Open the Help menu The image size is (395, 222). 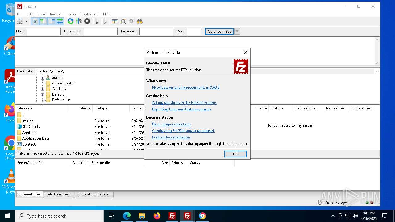pyautogui.click(x=107, y=14)
